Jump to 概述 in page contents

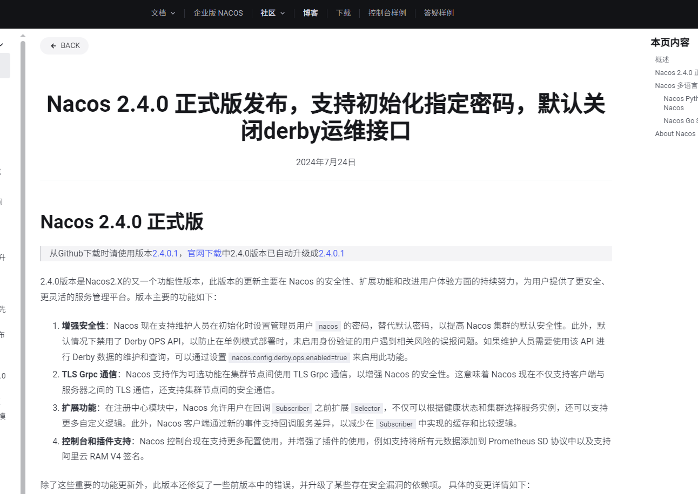(662, 59)
